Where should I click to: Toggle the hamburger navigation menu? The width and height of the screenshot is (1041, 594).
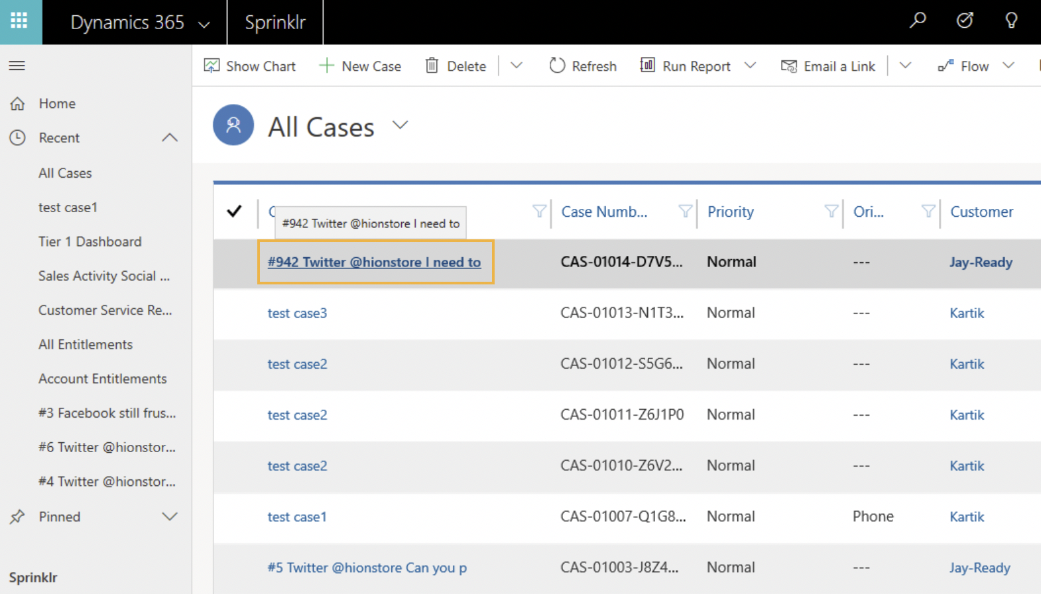[x=17, y=66]
